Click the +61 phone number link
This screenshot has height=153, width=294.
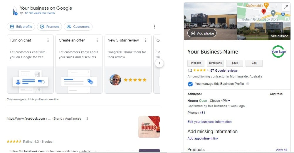202,113
